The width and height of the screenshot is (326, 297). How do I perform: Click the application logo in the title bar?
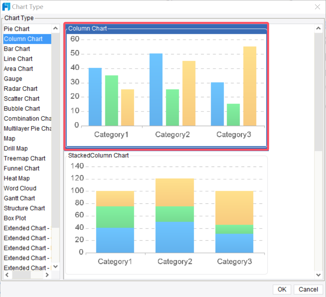coord(6,7)
